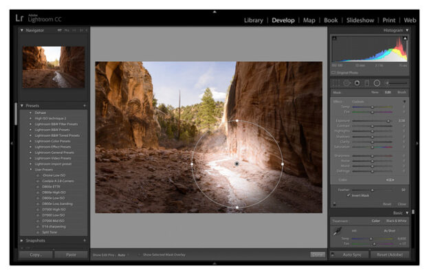The height and width of the screenshot is (275, 429).
Task: Collapse the Navigator panel
Action: pos(22,30)
